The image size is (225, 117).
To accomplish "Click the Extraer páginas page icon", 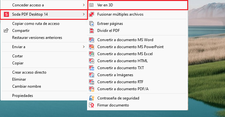I will pyautogui.click(x=92, y=24).
